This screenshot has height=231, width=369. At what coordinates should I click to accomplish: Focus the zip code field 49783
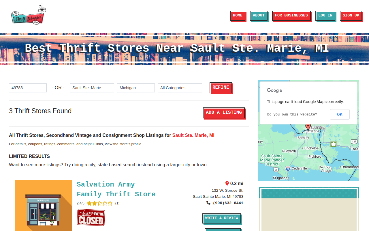tap(28, 88)
